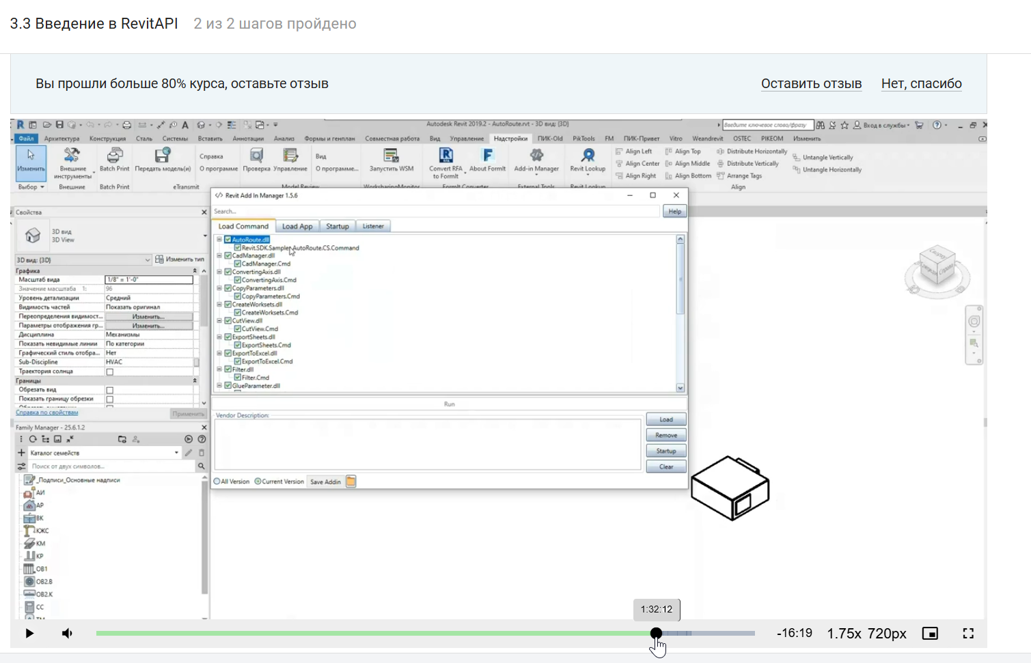This screenshot has width=1031, height=663.
Task: Refresh the Family Manager panel
Action: click(33, 439)
